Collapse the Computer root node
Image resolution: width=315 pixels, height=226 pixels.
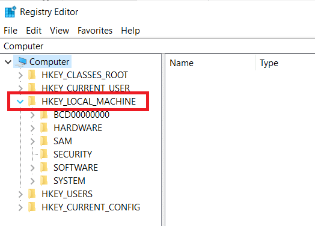8,62
